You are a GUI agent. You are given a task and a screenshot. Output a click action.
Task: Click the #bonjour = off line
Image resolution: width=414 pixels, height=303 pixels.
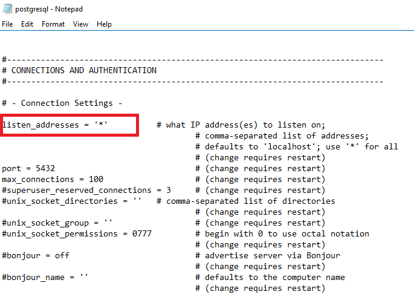click(x=36, y=255)
